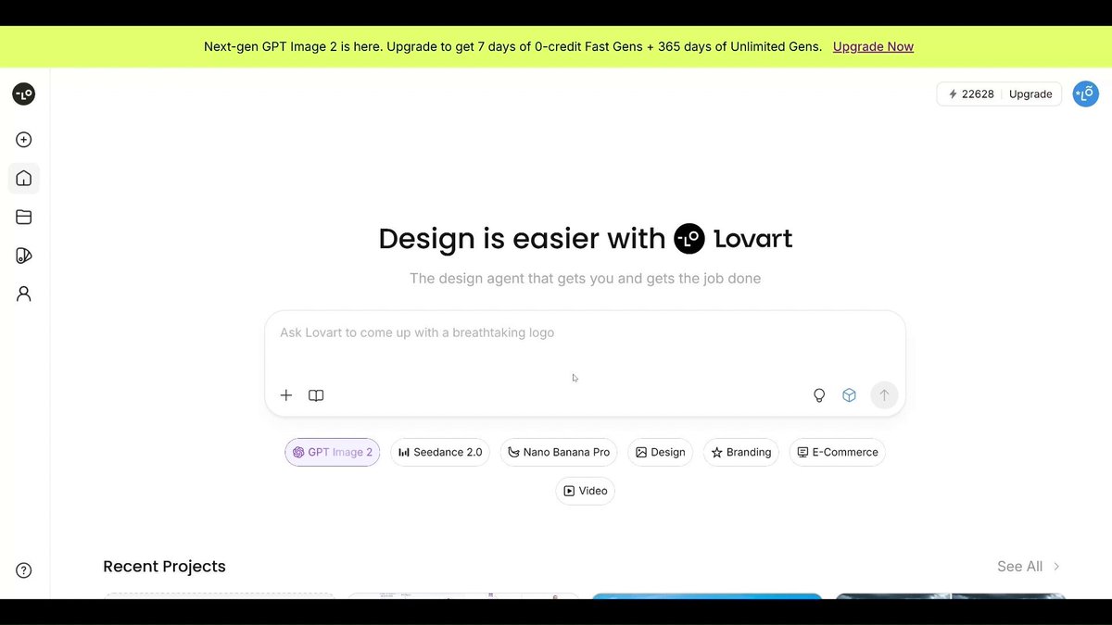Select the Seedance 2.0 chip
1112x625 pixels.
(440, 452)
